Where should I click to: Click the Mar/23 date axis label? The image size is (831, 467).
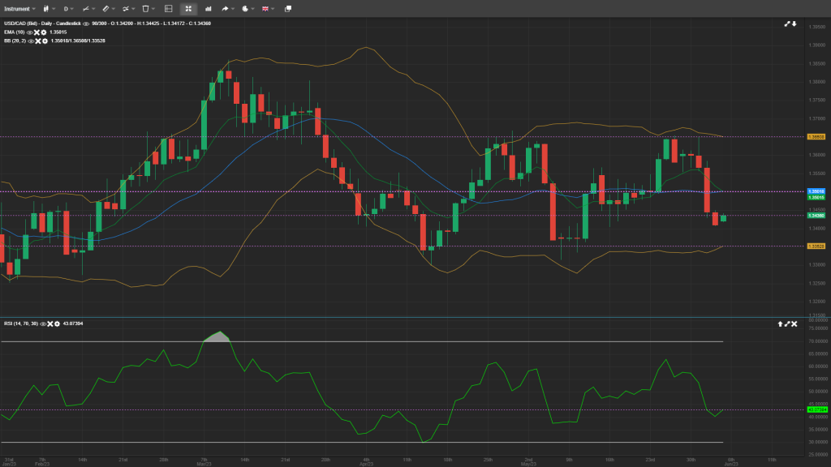tap(204, 465)
